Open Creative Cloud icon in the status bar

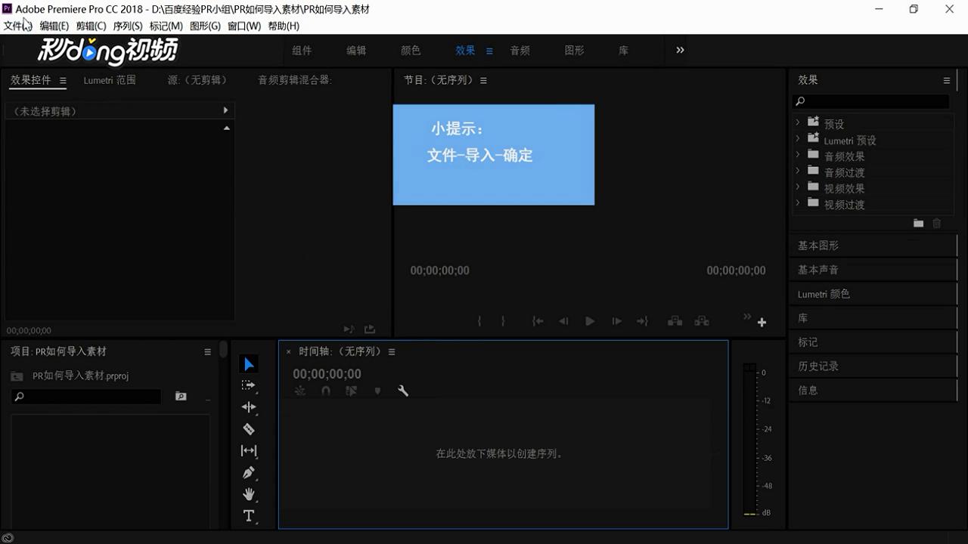point(8,538)
